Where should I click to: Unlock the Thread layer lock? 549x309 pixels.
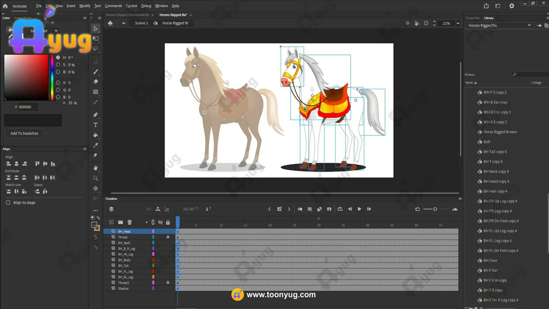click(x=168, y=237)
